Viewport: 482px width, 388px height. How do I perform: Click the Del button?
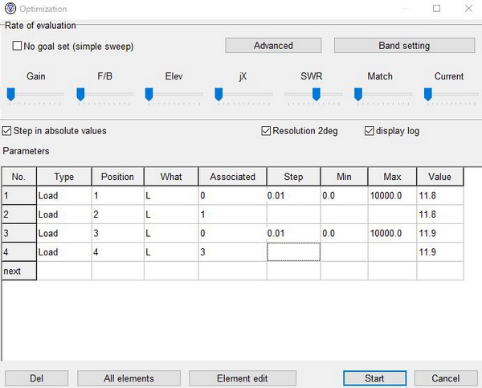coord(37,378)
